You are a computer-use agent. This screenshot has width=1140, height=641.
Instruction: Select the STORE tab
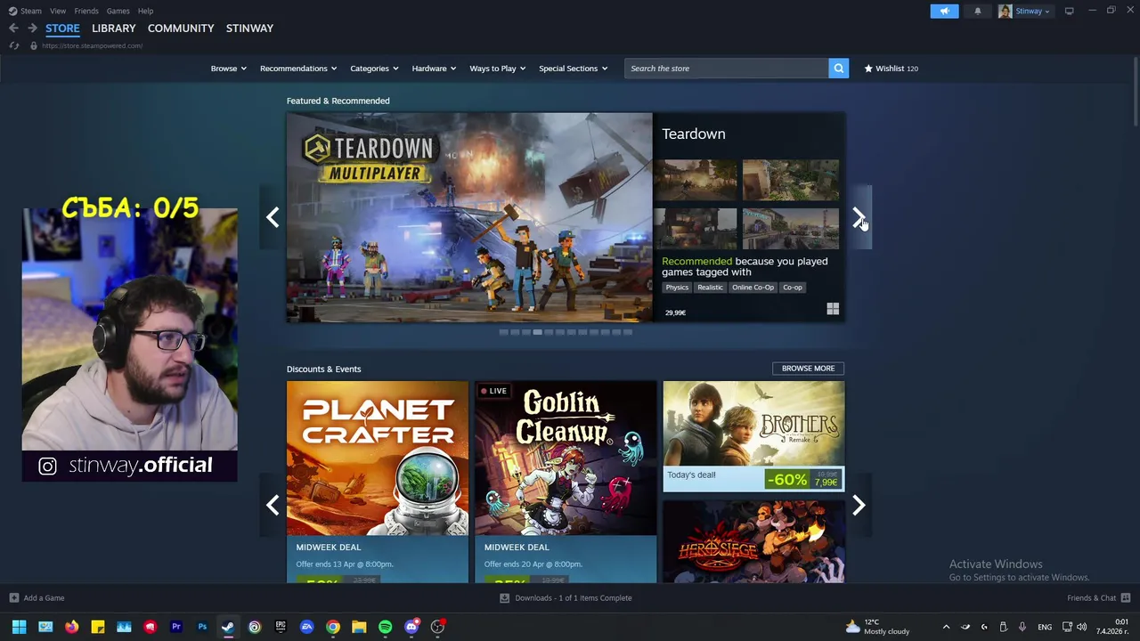click(62, 28)
